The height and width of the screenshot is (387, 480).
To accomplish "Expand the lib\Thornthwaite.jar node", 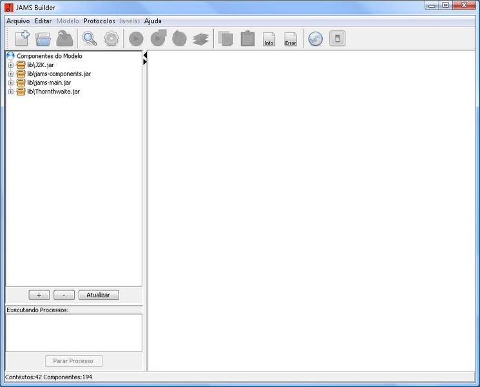I will tap(11, 92).
